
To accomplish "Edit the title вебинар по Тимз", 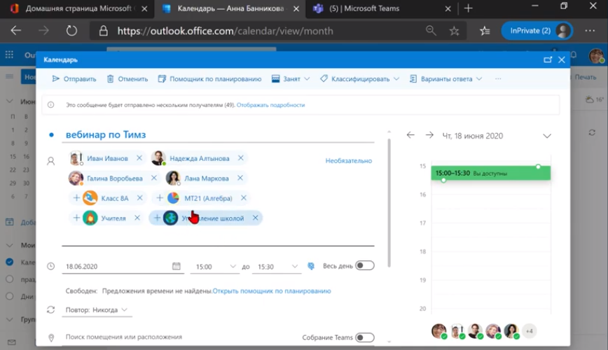I will 218,134.
